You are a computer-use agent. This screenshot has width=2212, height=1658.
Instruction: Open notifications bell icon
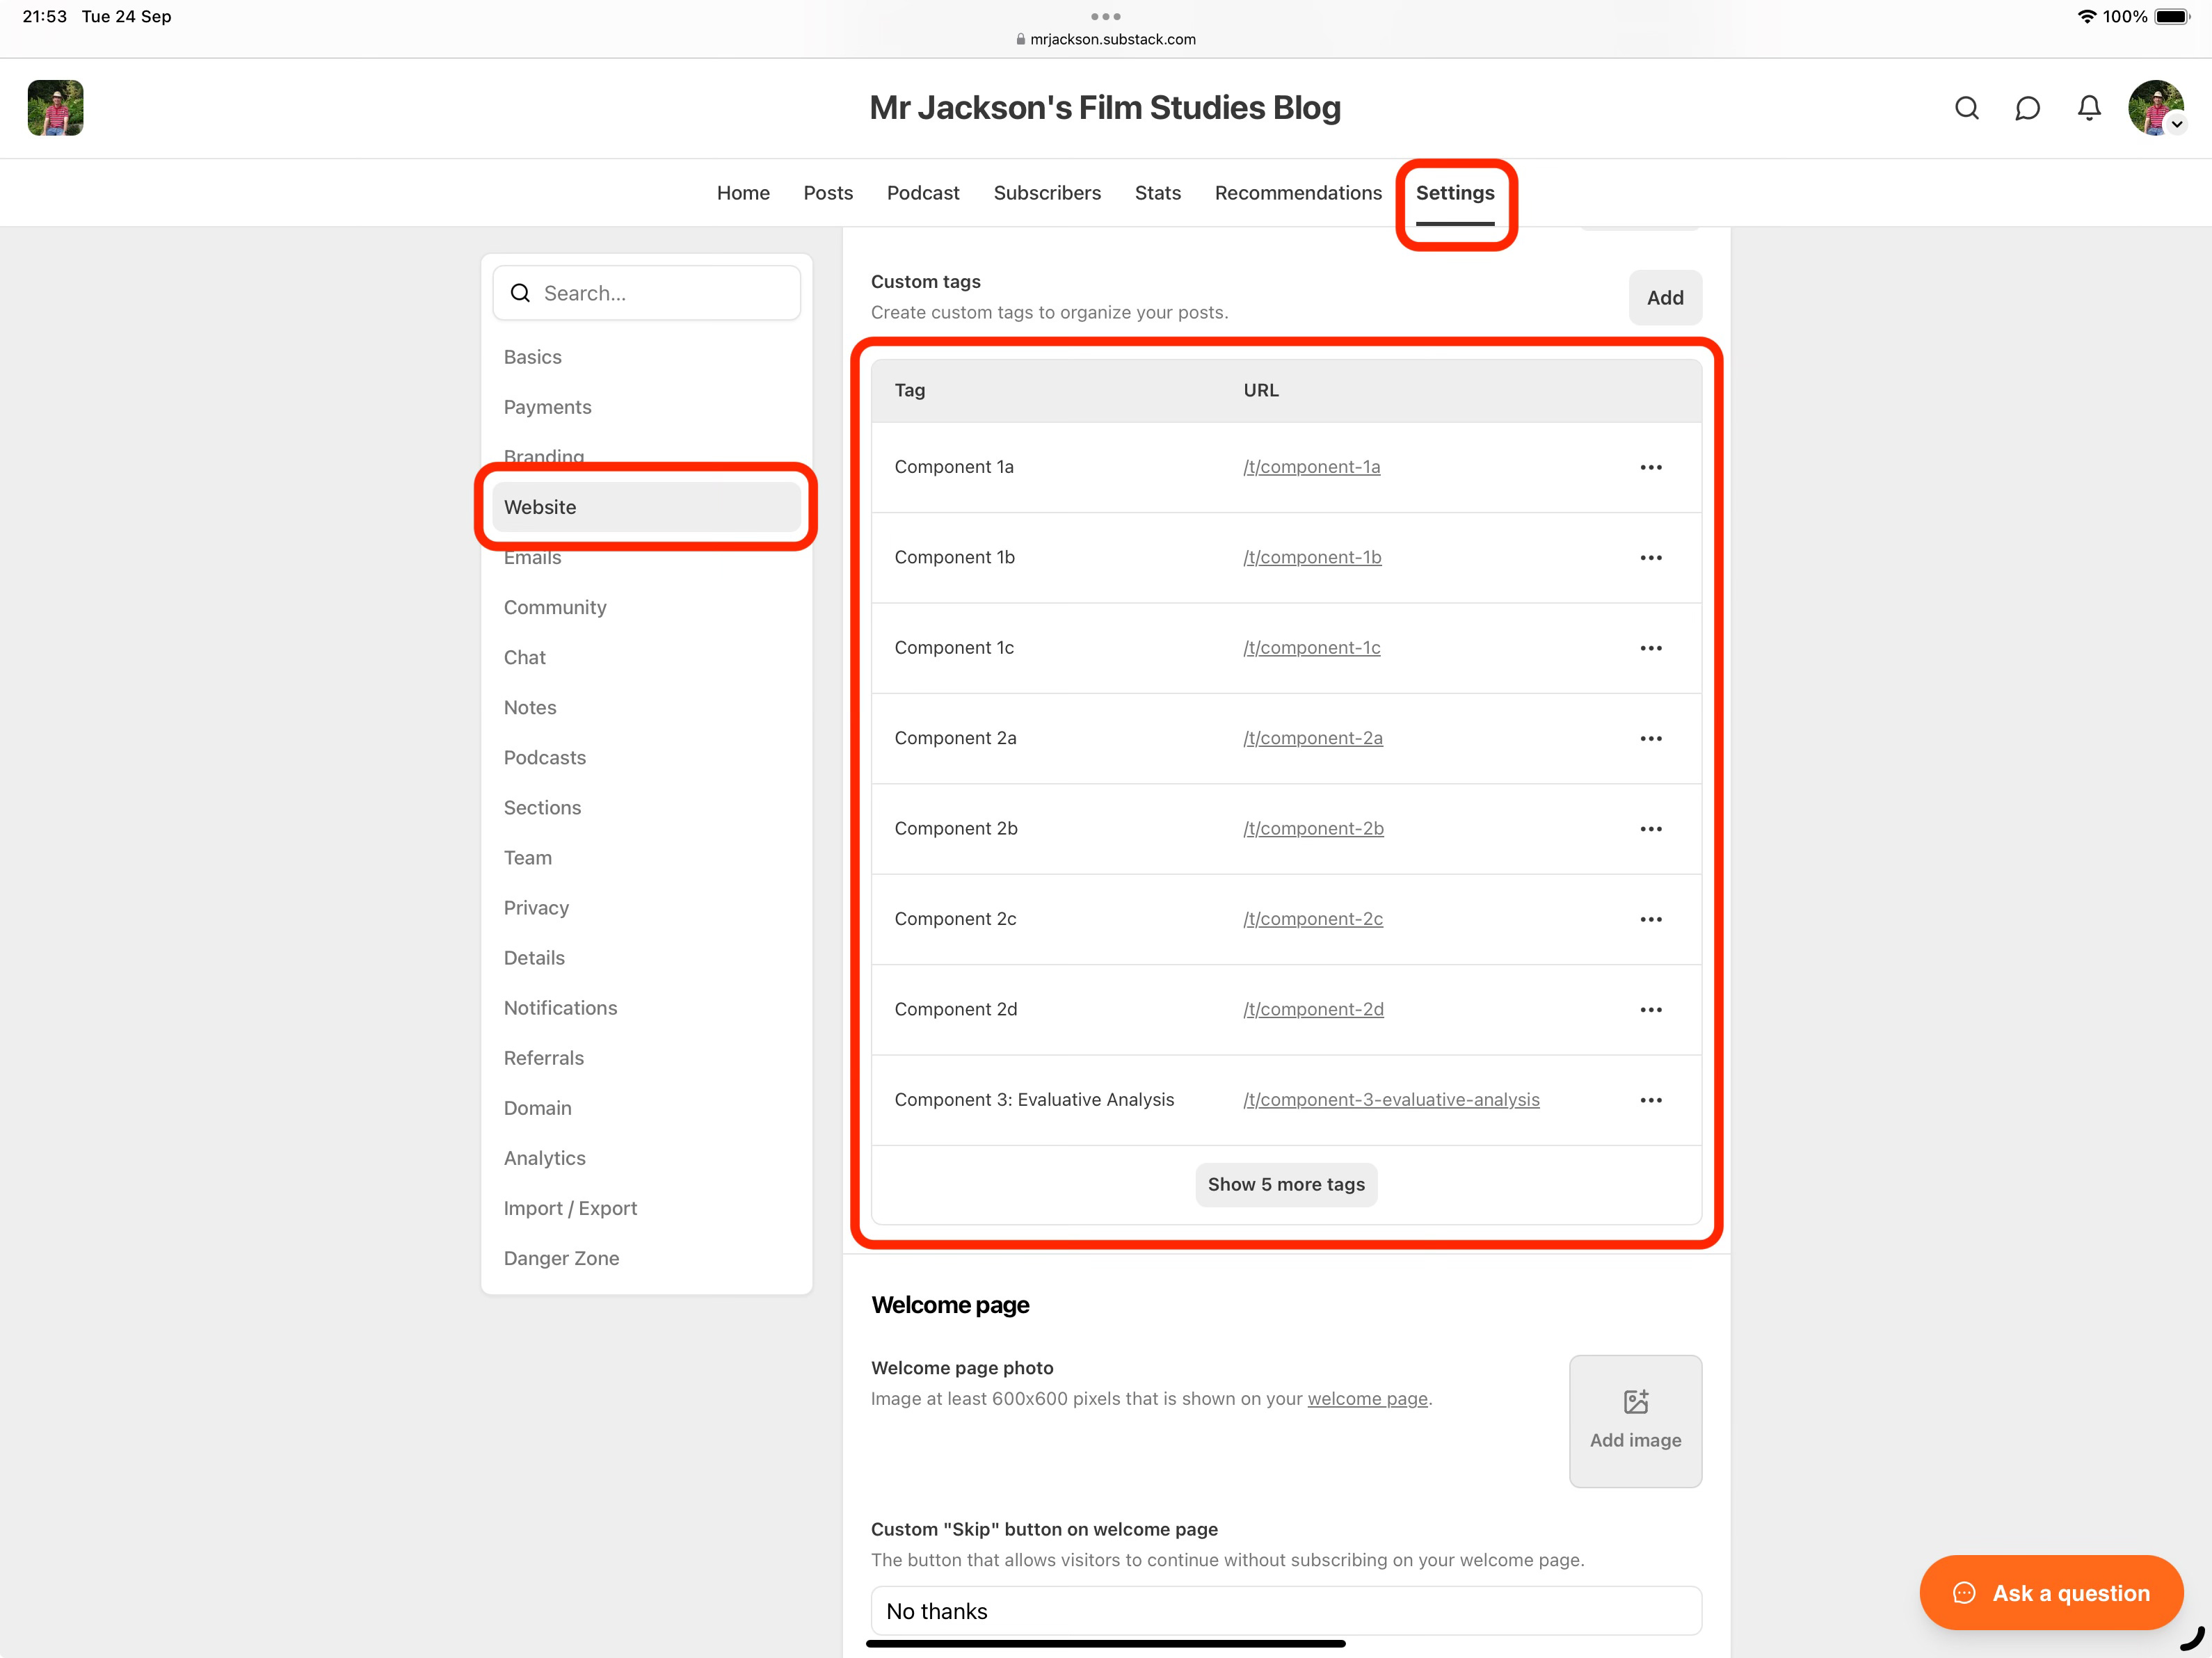2089,108
